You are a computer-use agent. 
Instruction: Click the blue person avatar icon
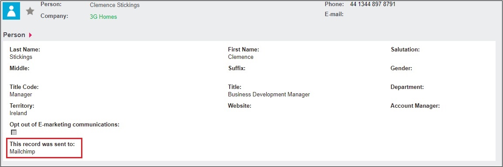11,11
